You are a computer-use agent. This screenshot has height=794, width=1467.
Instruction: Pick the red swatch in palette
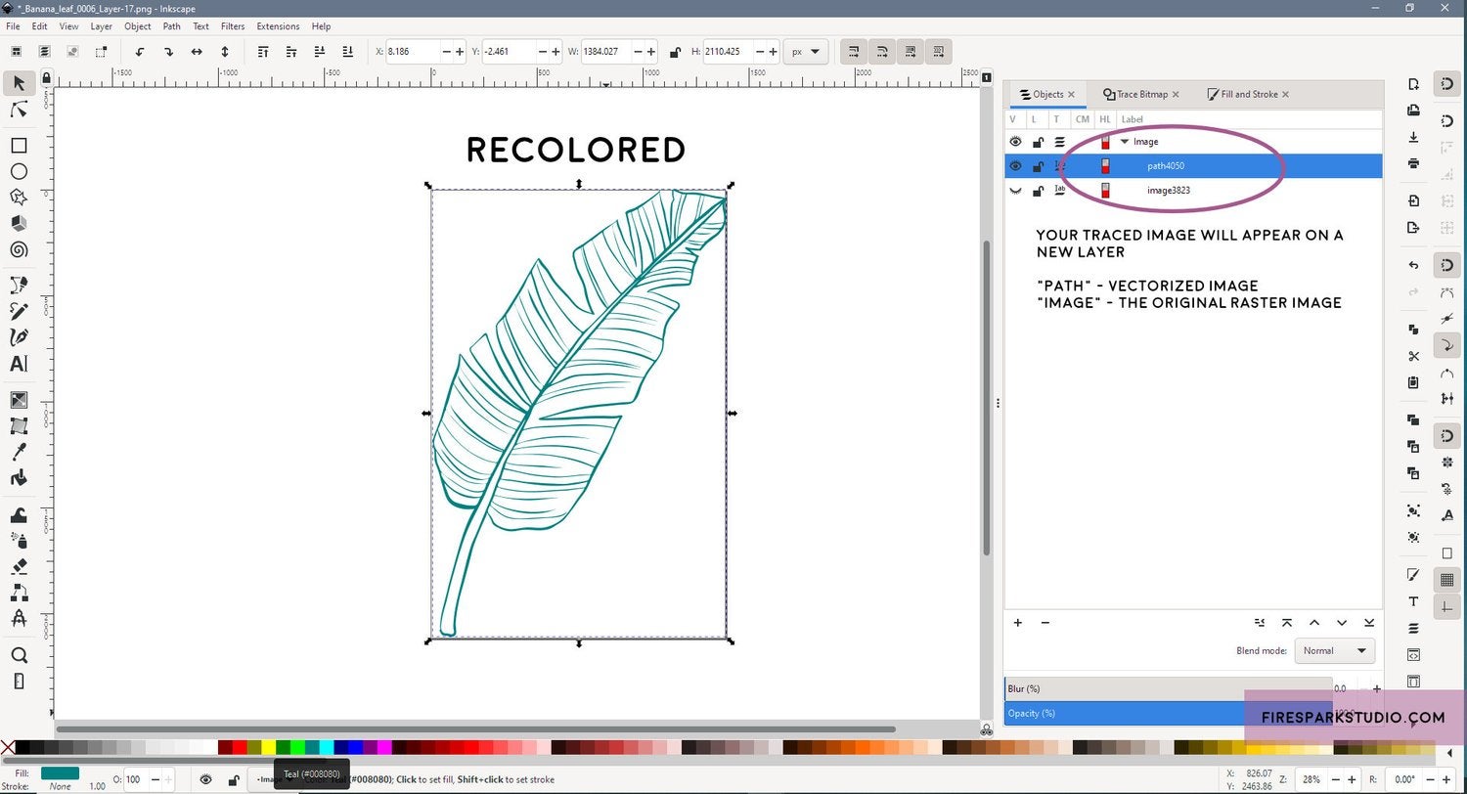click(240, 748)
